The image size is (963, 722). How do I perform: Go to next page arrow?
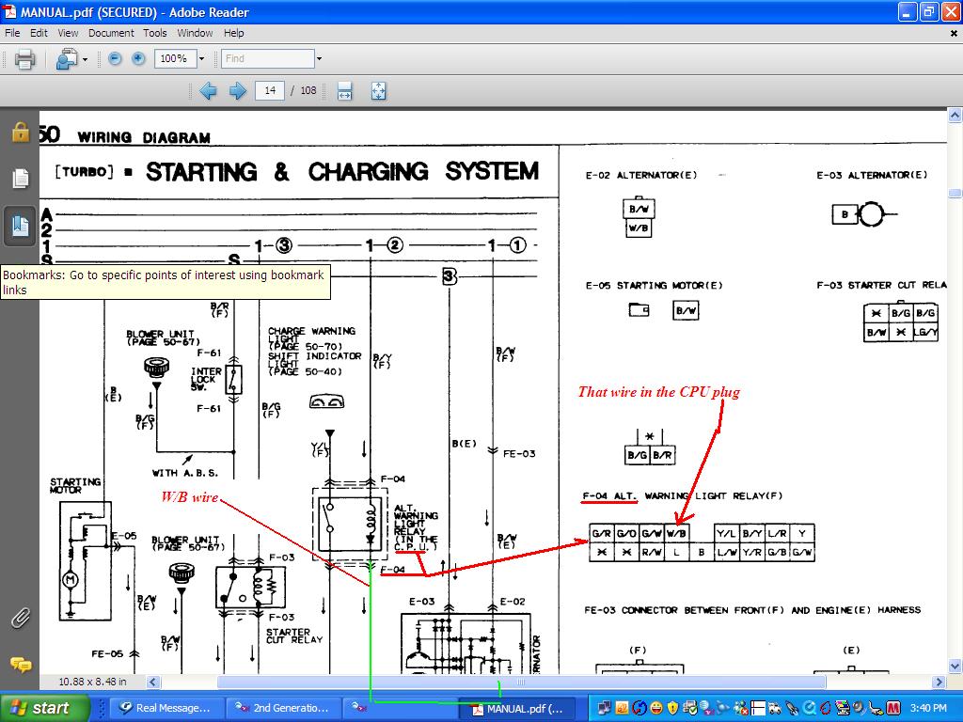[238, 91]
